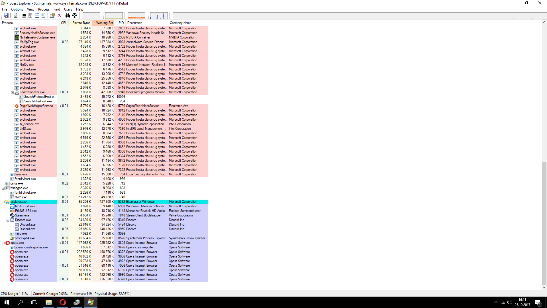
Task: Open the View menu
Action: point(30,9)
